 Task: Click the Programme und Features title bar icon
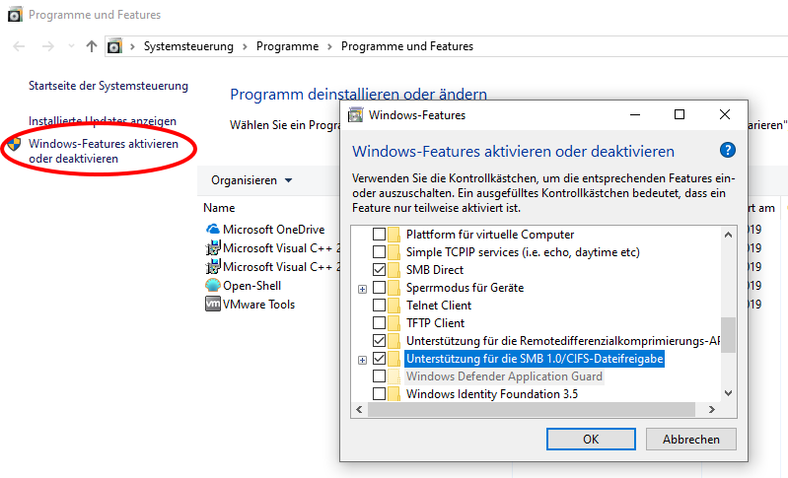tap(15, 15)
